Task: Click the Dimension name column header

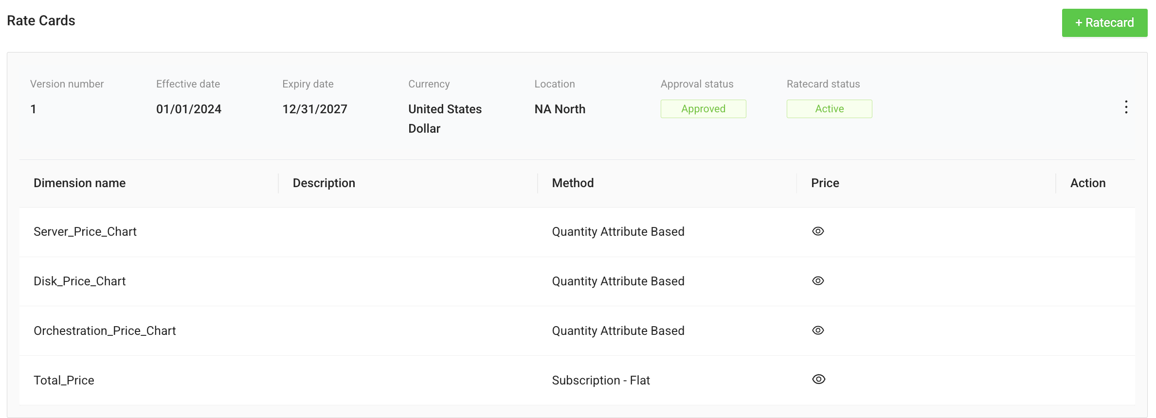Action: pyautogui.click(x=79, y=183)
